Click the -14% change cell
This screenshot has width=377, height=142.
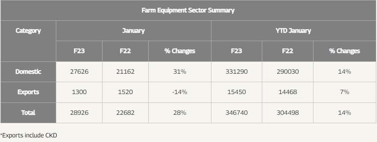pyautogui.click(x=179, y=92)
